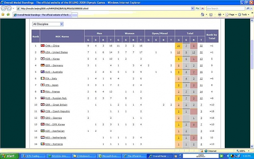Click the taskbar help question-mark icon

click(x=176, y=156)
